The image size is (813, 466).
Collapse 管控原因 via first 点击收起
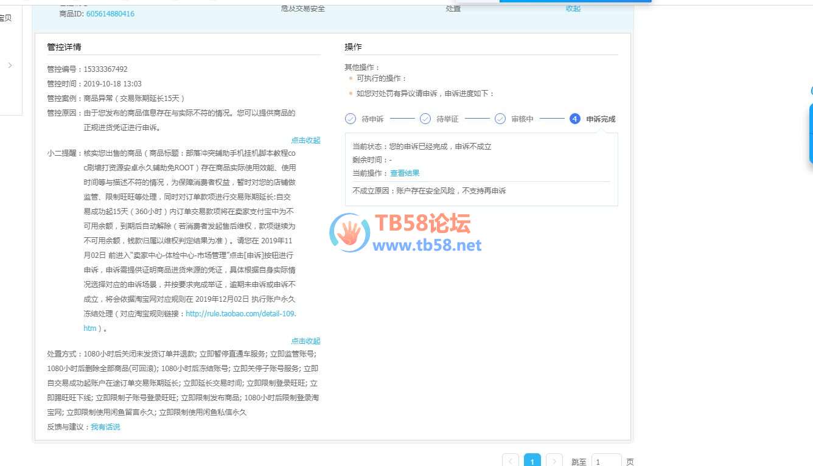[305, 141]
